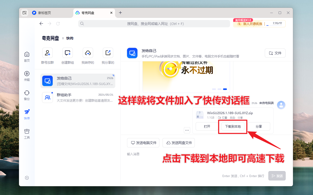Open settings hexagon icon at sidebar bottom
313x195 pixels.
pyautogui.click(x=27, y=178)
